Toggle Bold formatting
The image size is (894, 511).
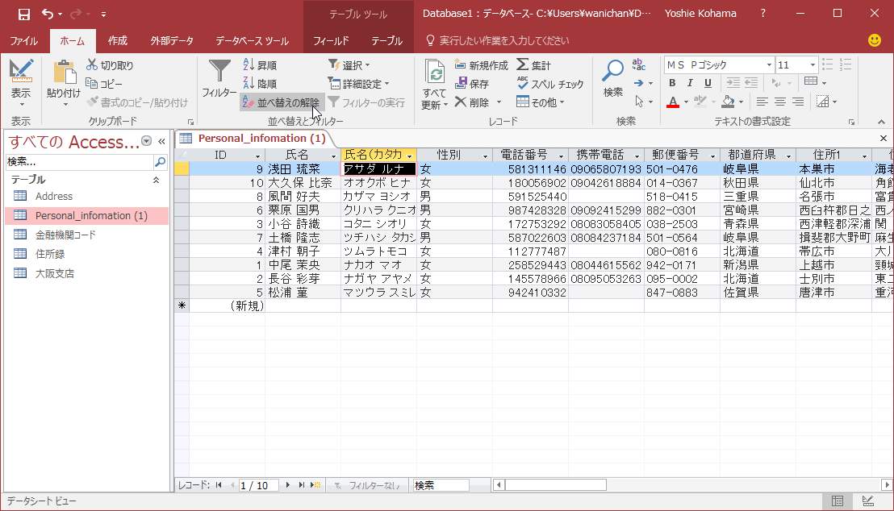(x=672, y=83)
